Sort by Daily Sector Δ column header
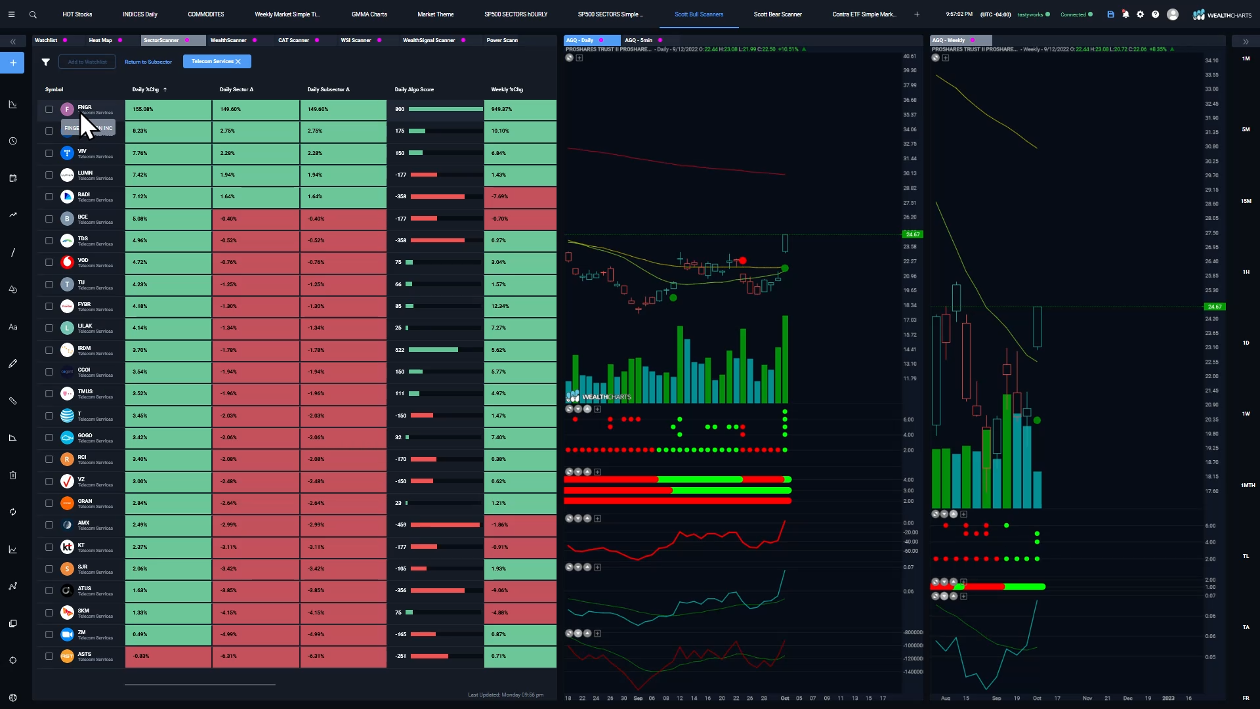The height and width of the screenshot is (709, 1260). point(236,89)
